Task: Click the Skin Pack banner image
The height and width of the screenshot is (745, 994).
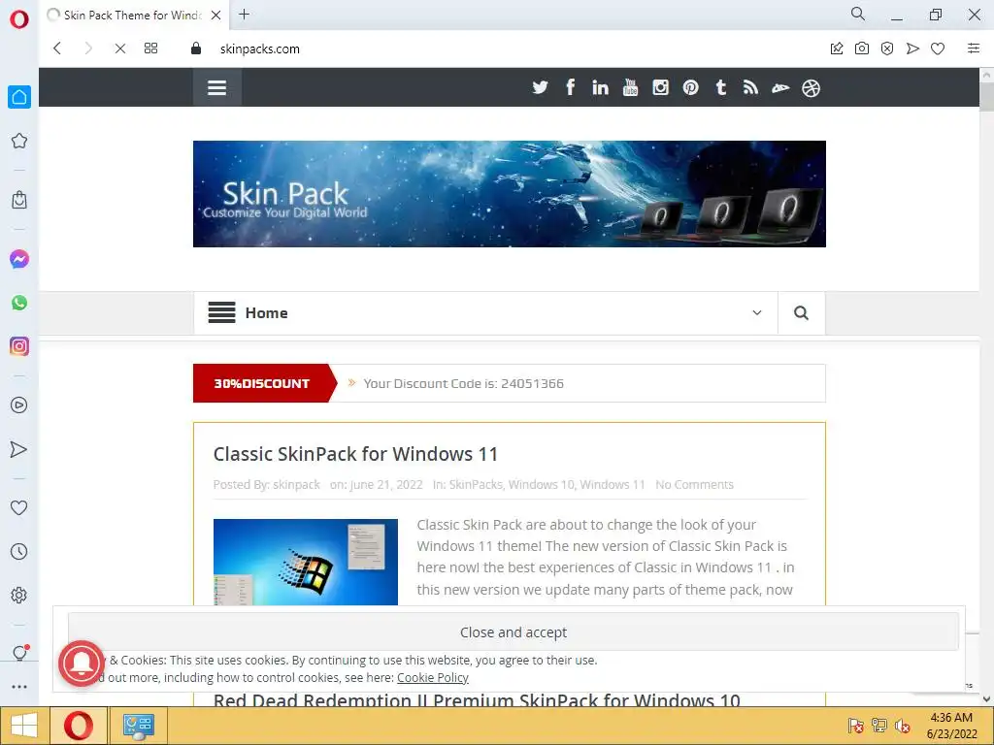Action: click(x=509, y=194)
